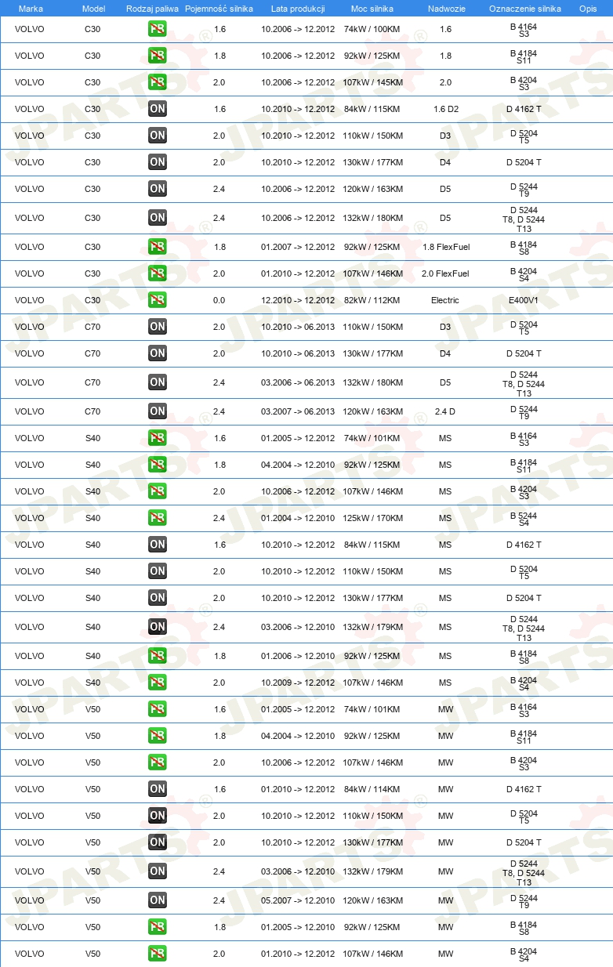Click production years 01.2004 -> 12.2010
The image size is (613, 967).
[x=298, y=518]
